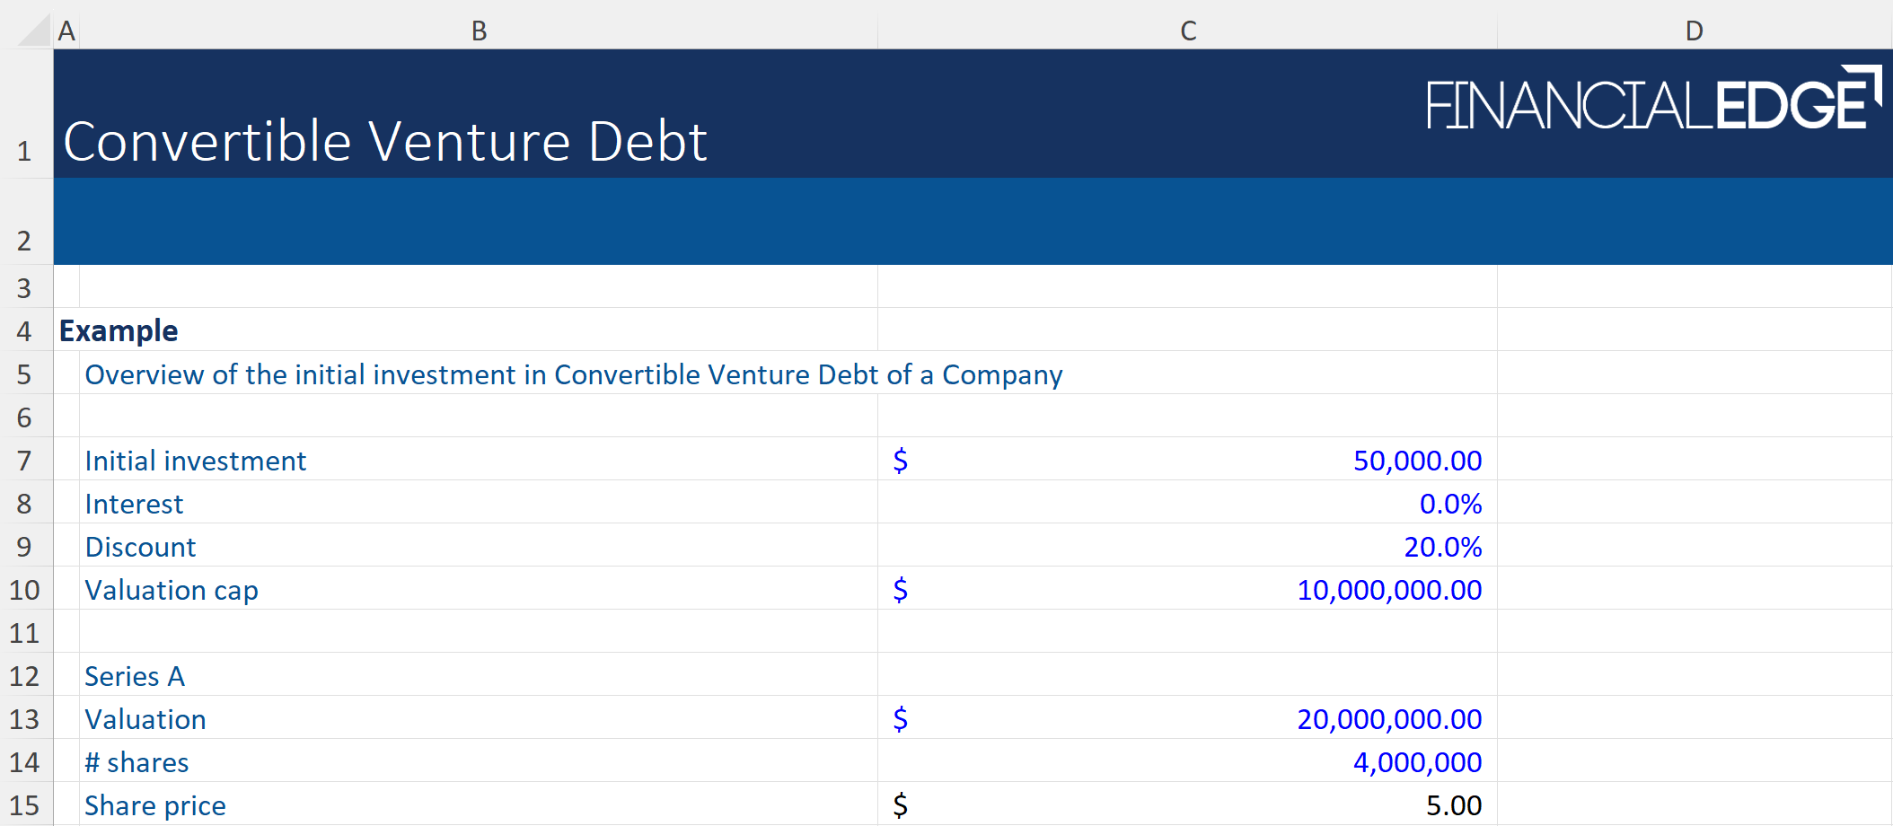
Task: Select column B header
Action: tap(479, 31)
